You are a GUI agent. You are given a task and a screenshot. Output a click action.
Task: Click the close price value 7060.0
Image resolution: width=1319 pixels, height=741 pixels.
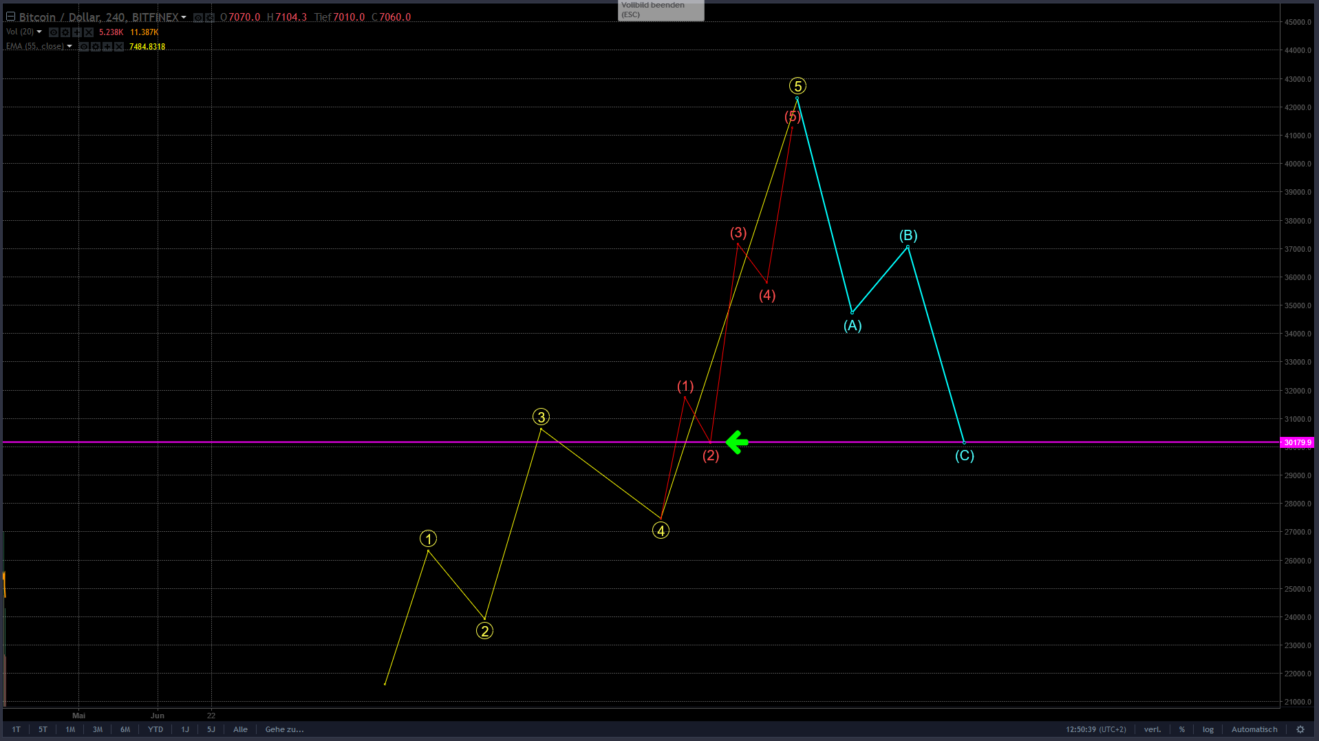pos(395,17)
